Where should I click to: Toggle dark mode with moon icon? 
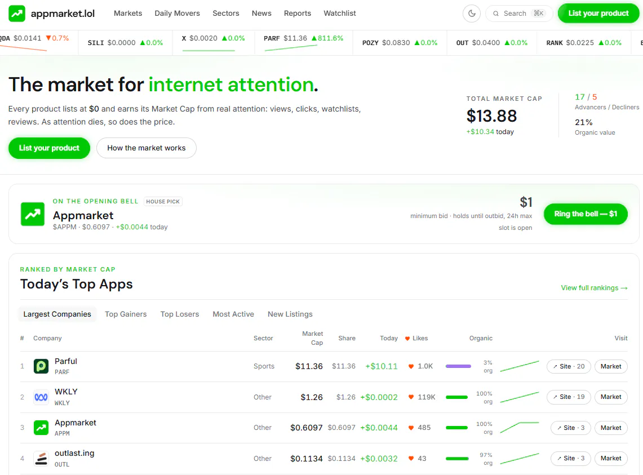pyautogui.click(x=472, y=14)
